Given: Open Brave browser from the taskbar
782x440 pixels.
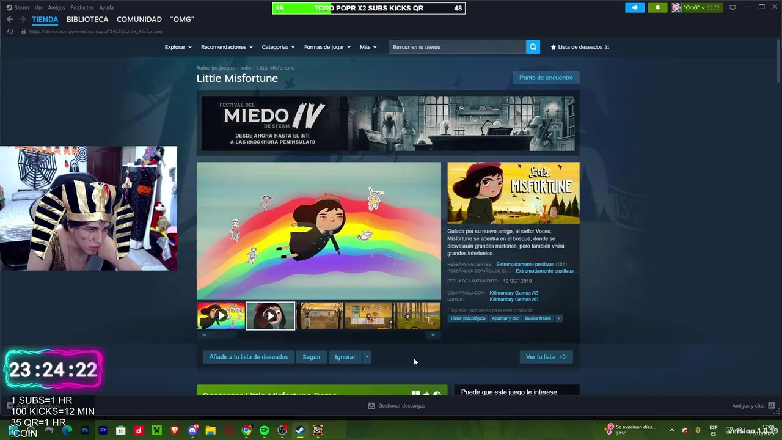Looking at the screenshot, I should pyautogui.click(x=175, y=430).
